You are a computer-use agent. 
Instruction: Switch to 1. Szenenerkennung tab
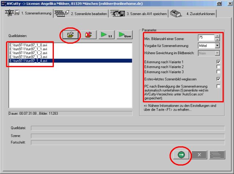pos(28,13)
